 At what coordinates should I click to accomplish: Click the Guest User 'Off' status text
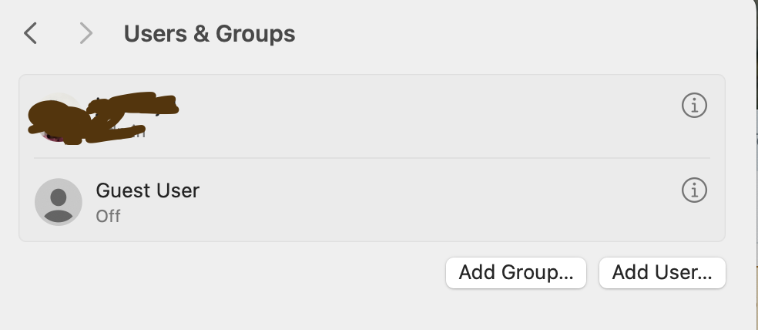tap(108, 216)
